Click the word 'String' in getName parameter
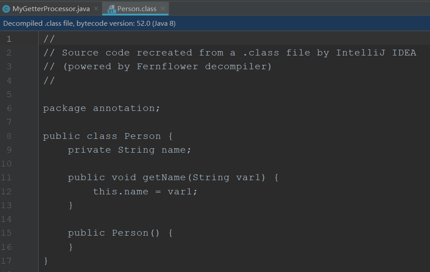This screenshot has width=430, height=272. click(x=211, y=177)
